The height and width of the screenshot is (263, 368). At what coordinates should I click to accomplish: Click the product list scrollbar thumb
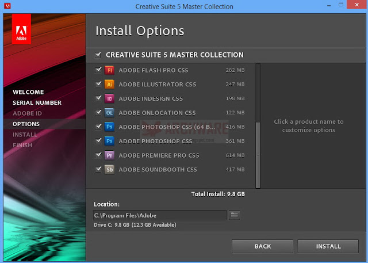pos(258,155)
